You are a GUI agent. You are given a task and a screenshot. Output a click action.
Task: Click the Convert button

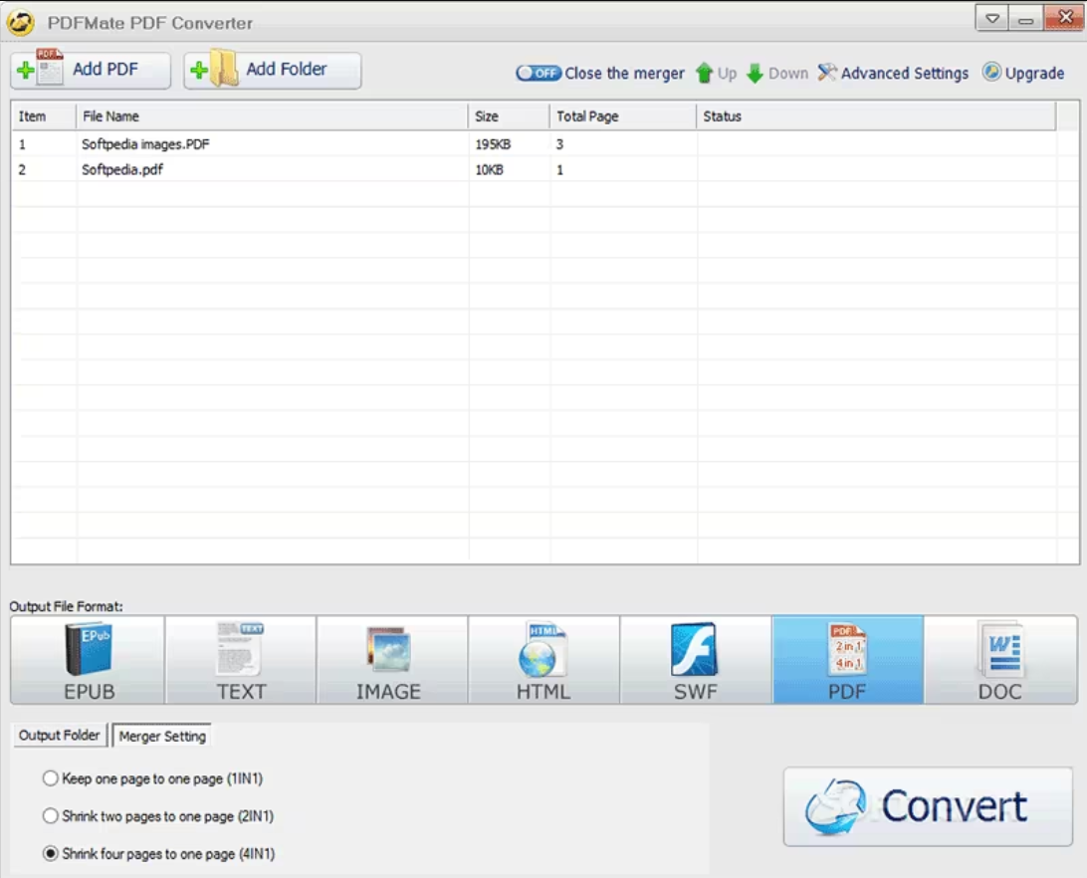point(929,806)
